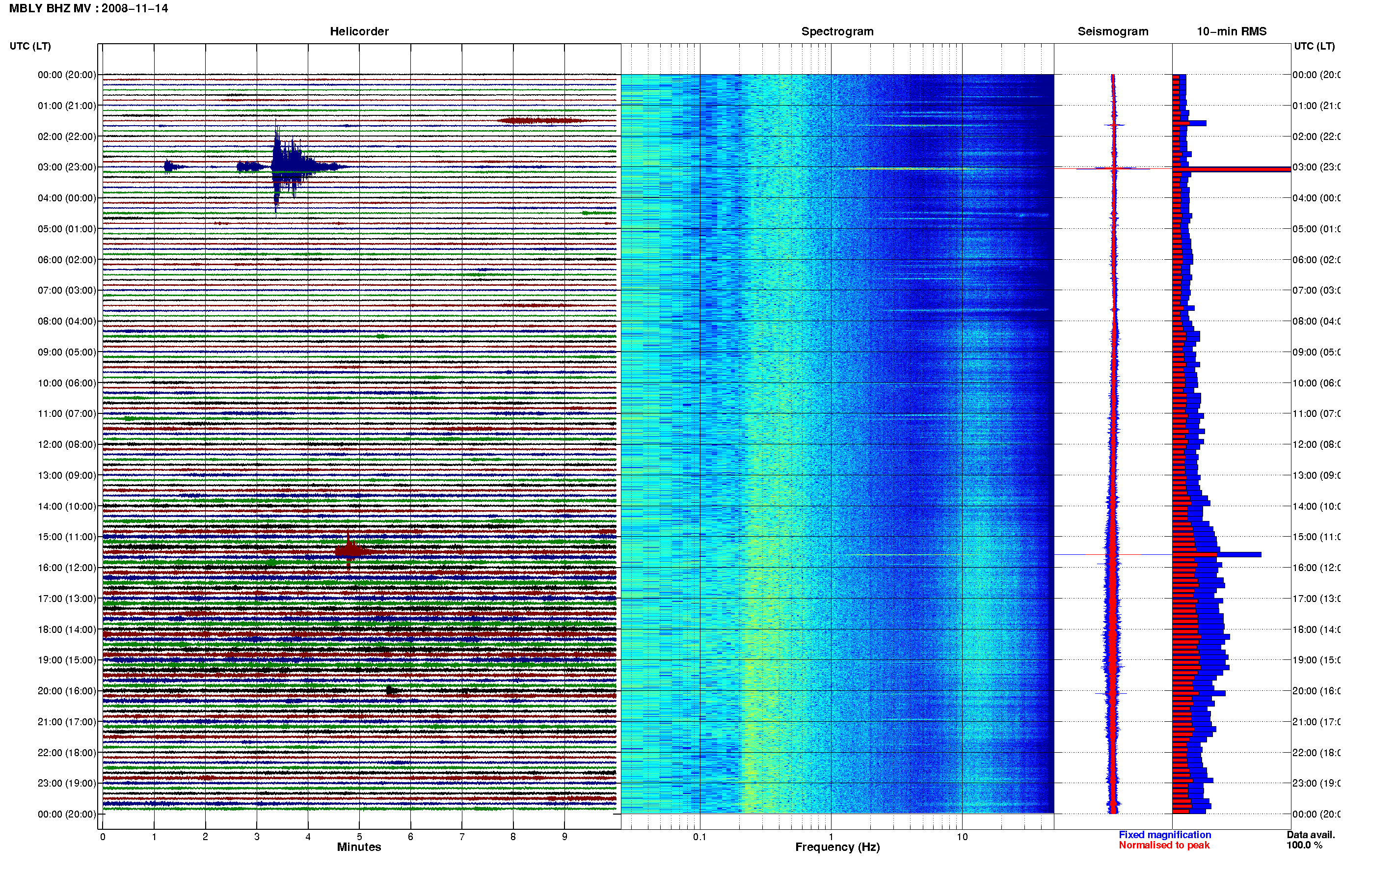Click the dark red elongated signal near 01:30

tap(542, 121)
